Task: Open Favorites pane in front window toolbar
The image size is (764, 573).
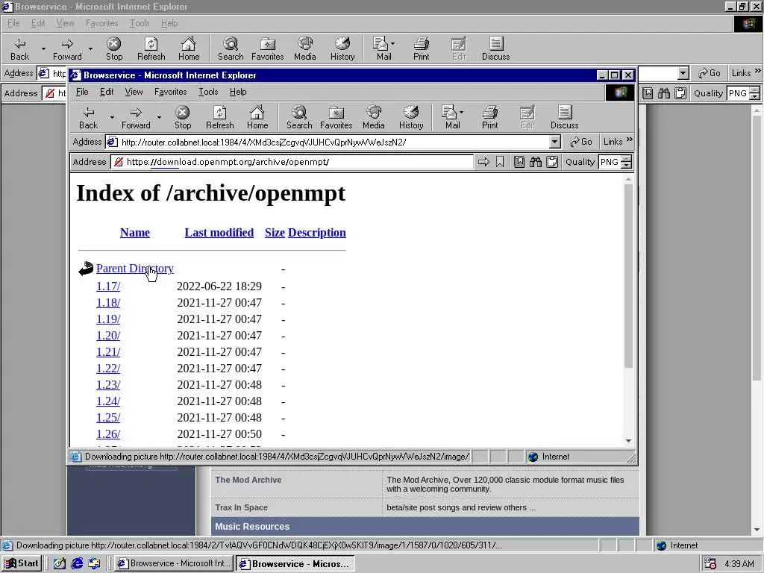Action: (x=336, y=117)
